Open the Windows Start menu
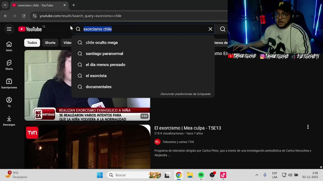The width and height of the screenshot is (323, 181). point(100,175)
